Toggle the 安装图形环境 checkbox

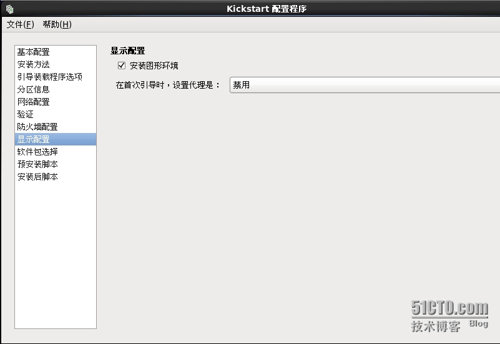[122, 66]
